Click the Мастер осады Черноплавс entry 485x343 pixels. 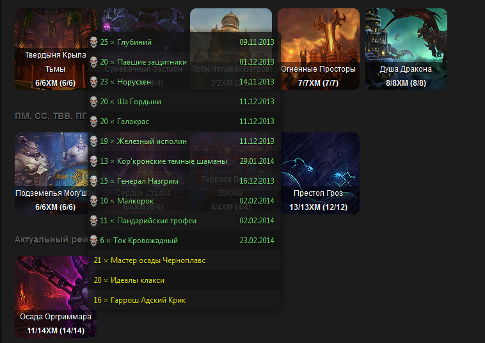[x=184, y=260]
